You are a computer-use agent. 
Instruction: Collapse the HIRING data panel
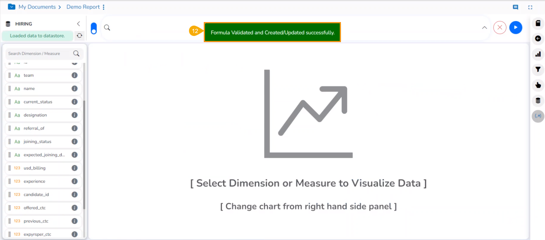[78, 24]
